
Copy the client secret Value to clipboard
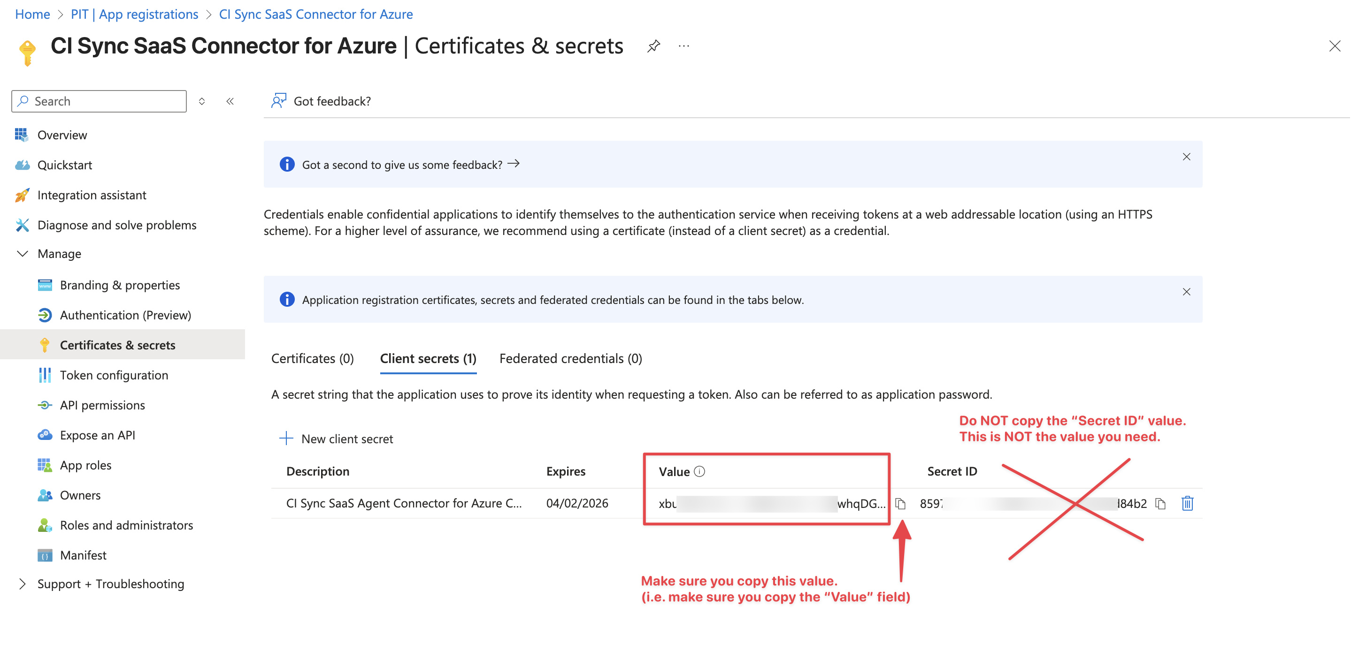(900, 503)
